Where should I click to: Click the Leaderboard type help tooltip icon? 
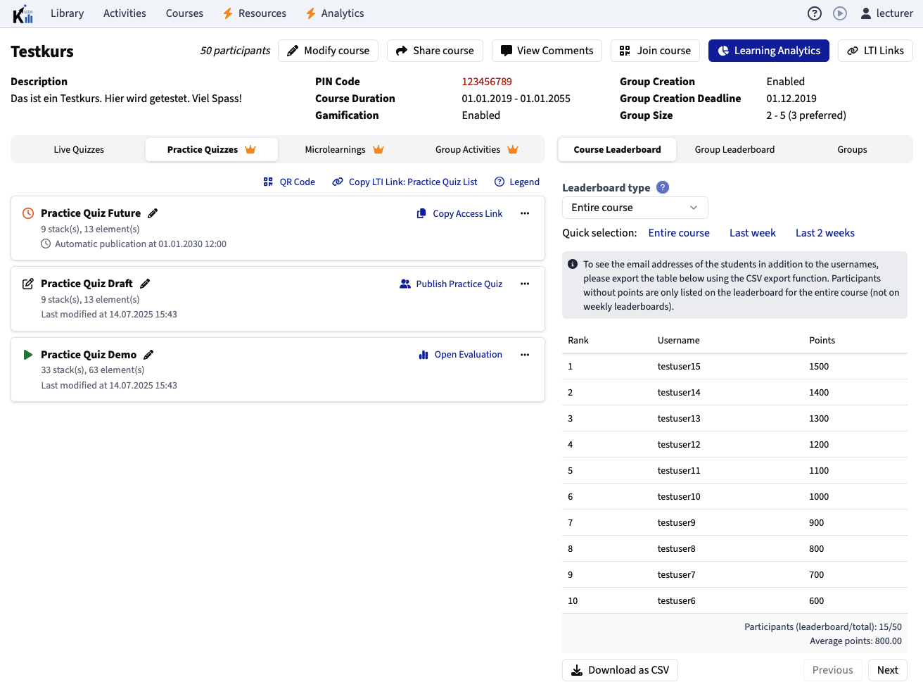(x=662, y=187)
